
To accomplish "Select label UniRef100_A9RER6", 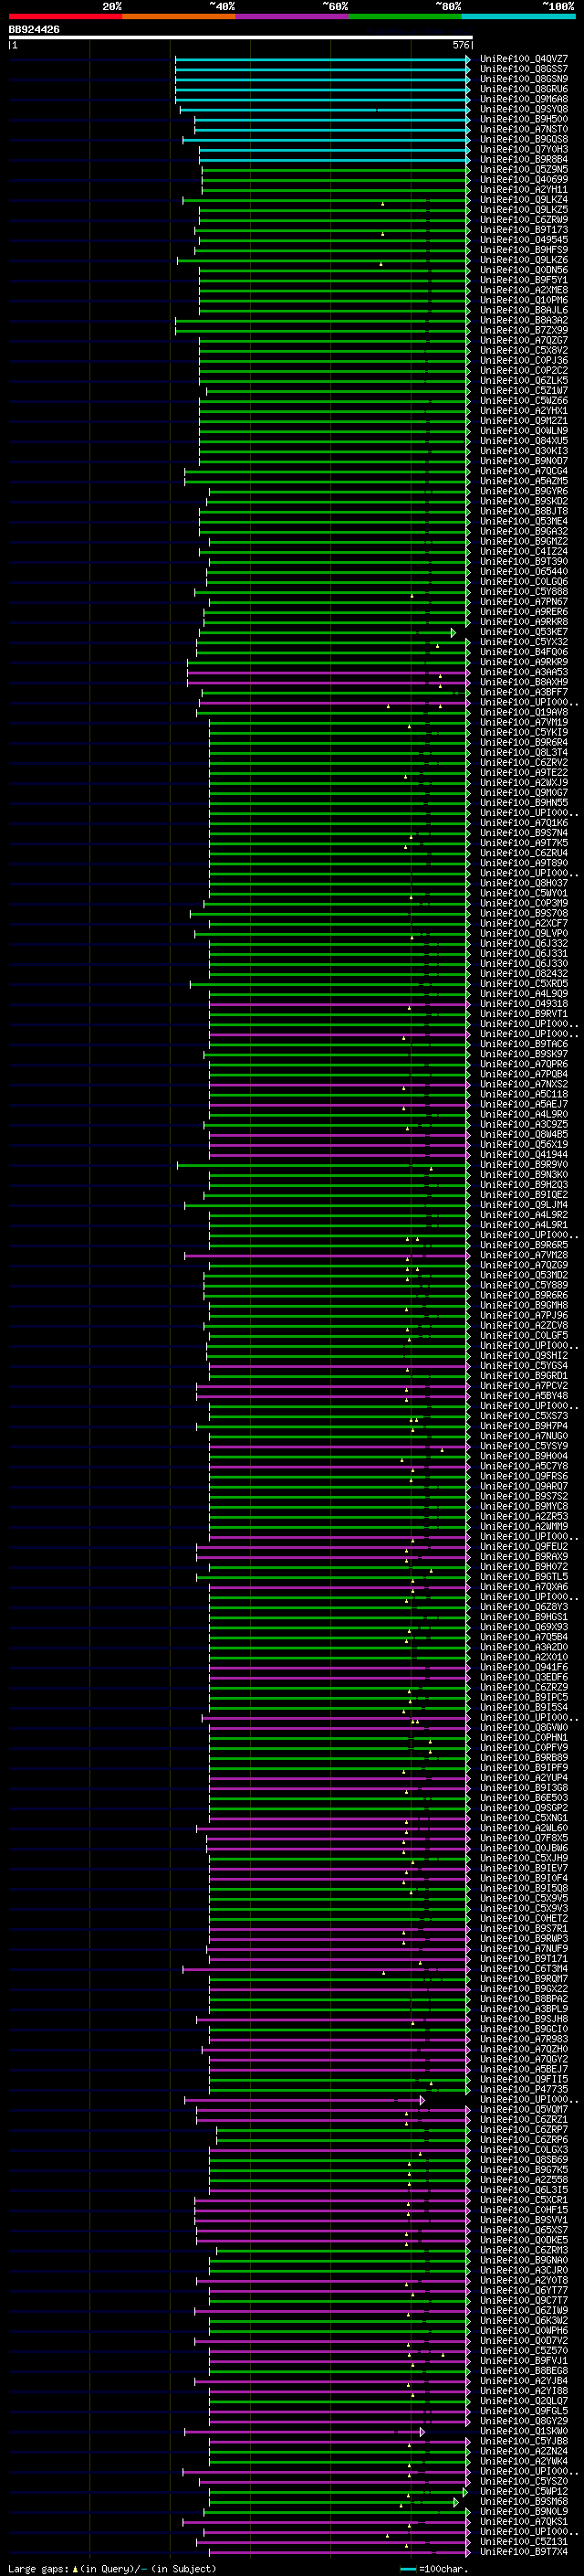I will pos(524,612).
